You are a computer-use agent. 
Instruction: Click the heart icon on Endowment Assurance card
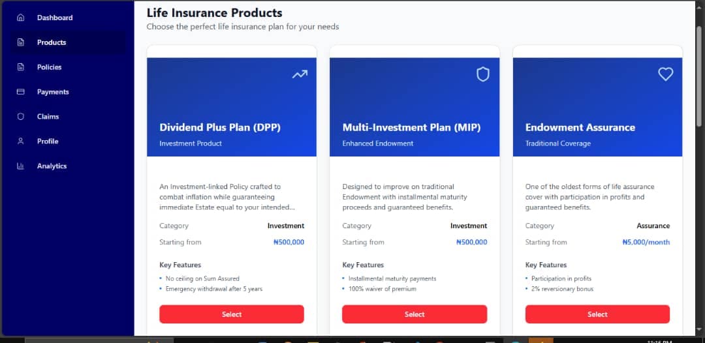pyautogui.click(x=665, y=74)
